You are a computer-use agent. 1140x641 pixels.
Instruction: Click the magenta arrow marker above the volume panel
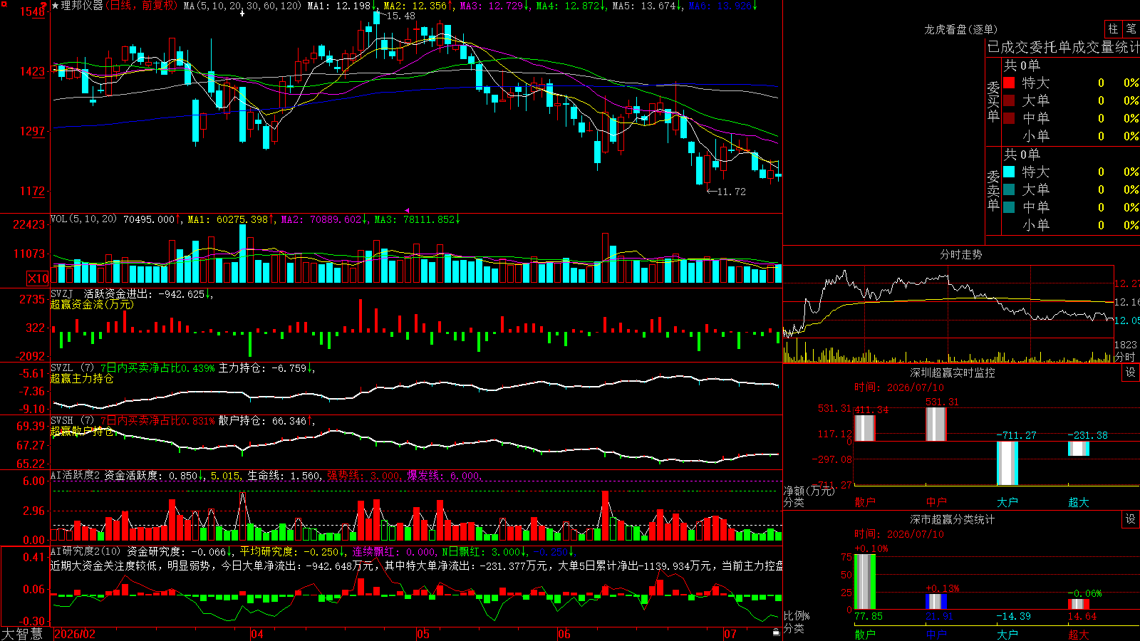click(x=407, y=210)
